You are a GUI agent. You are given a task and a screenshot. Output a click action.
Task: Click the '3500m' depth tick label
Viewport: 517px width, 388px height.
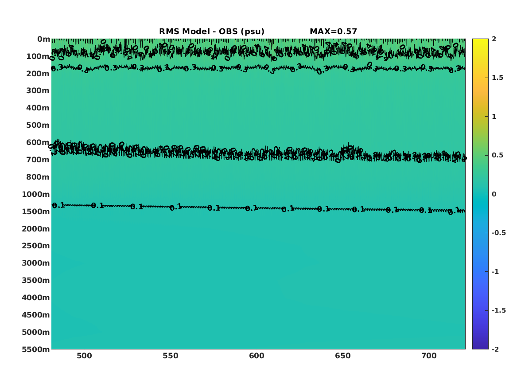click(x=36, y=280)
